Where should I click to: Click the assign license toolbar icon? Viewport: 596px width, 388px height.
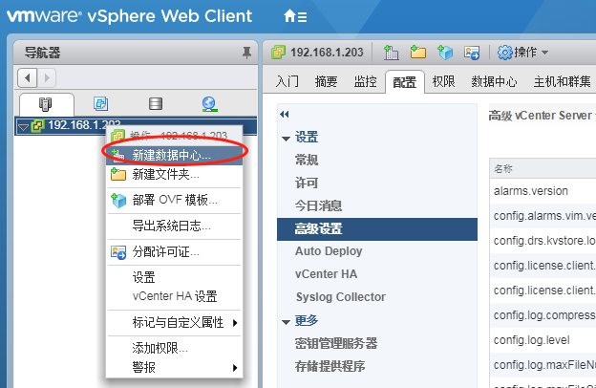[x=472, y=53]
